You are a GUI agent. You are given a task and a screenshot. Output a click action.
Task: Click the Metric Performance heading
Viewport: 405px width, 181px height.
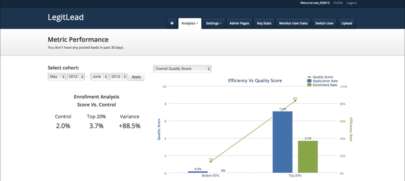point(78,40)
